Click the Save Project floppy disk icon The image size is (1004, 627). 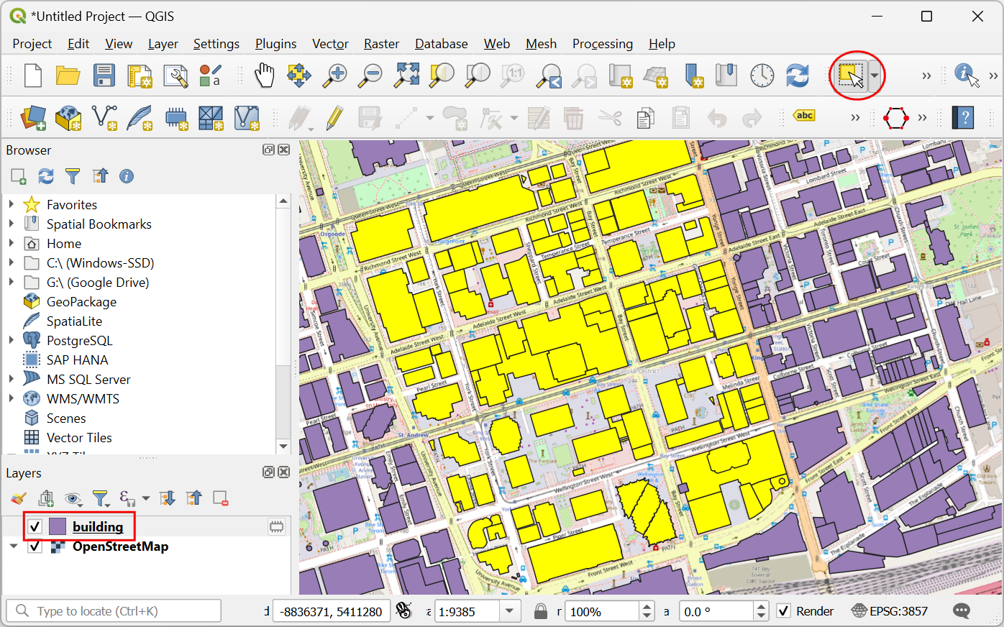[x=104, y=75]
